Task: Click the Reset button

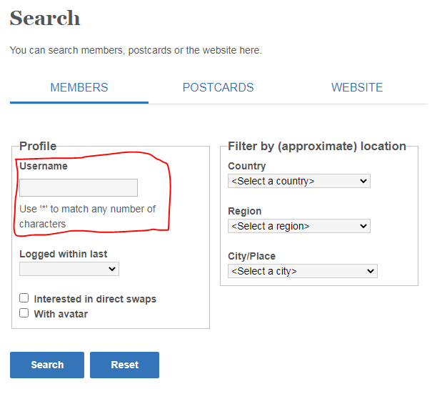Action: coord(124,365)
